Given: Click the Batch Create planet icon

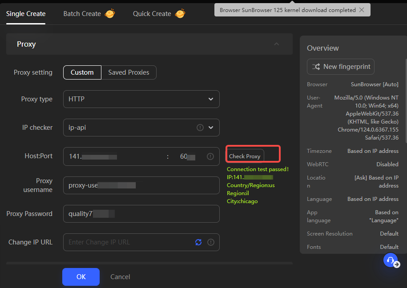Looking at the screenshot, I should tap(109, 14).
